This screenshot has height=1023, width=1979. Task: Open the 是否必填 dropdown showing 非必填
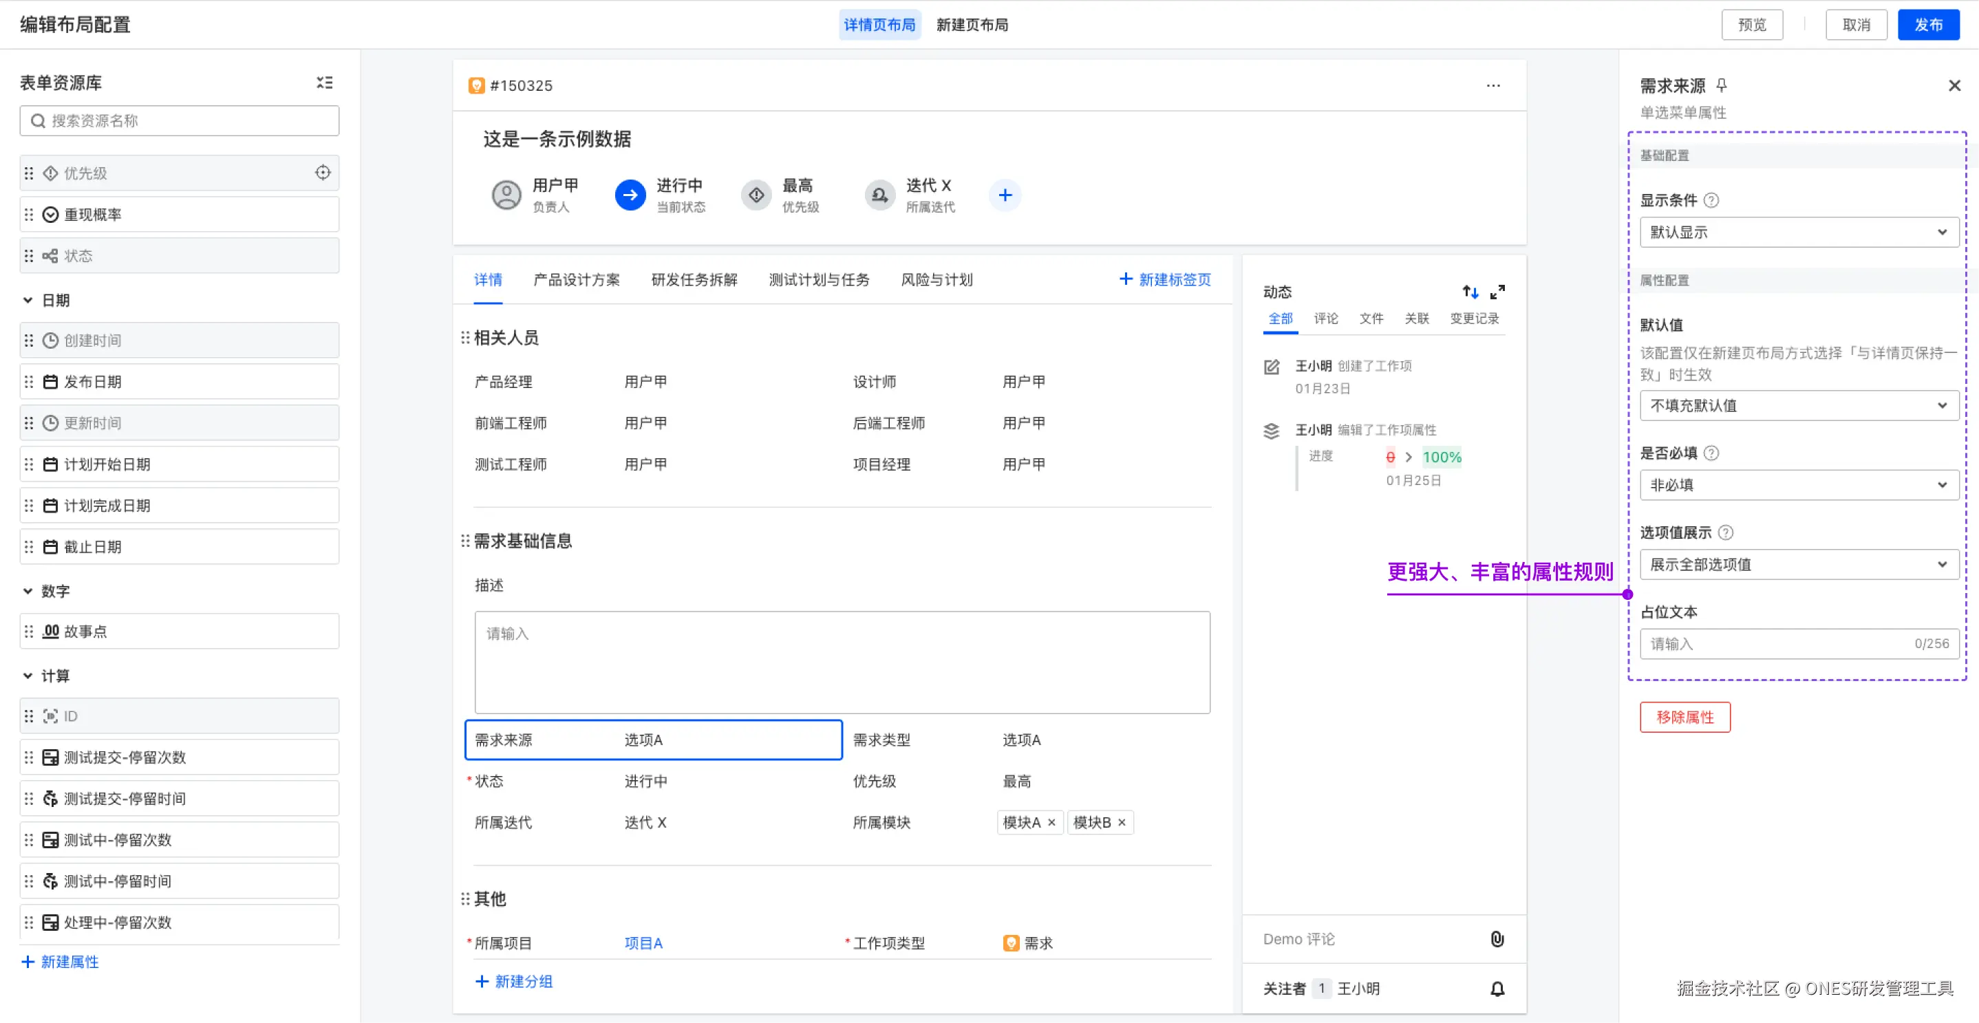1798,484
